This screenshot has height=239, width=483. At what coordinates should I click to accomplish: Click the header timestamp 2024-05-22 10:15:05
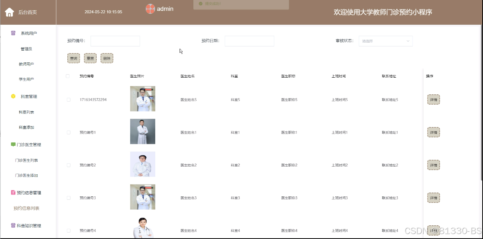(103, 12)
